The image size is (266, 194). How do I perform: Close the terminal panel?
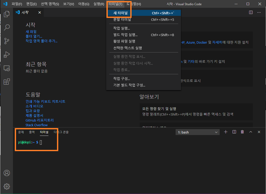259,132
